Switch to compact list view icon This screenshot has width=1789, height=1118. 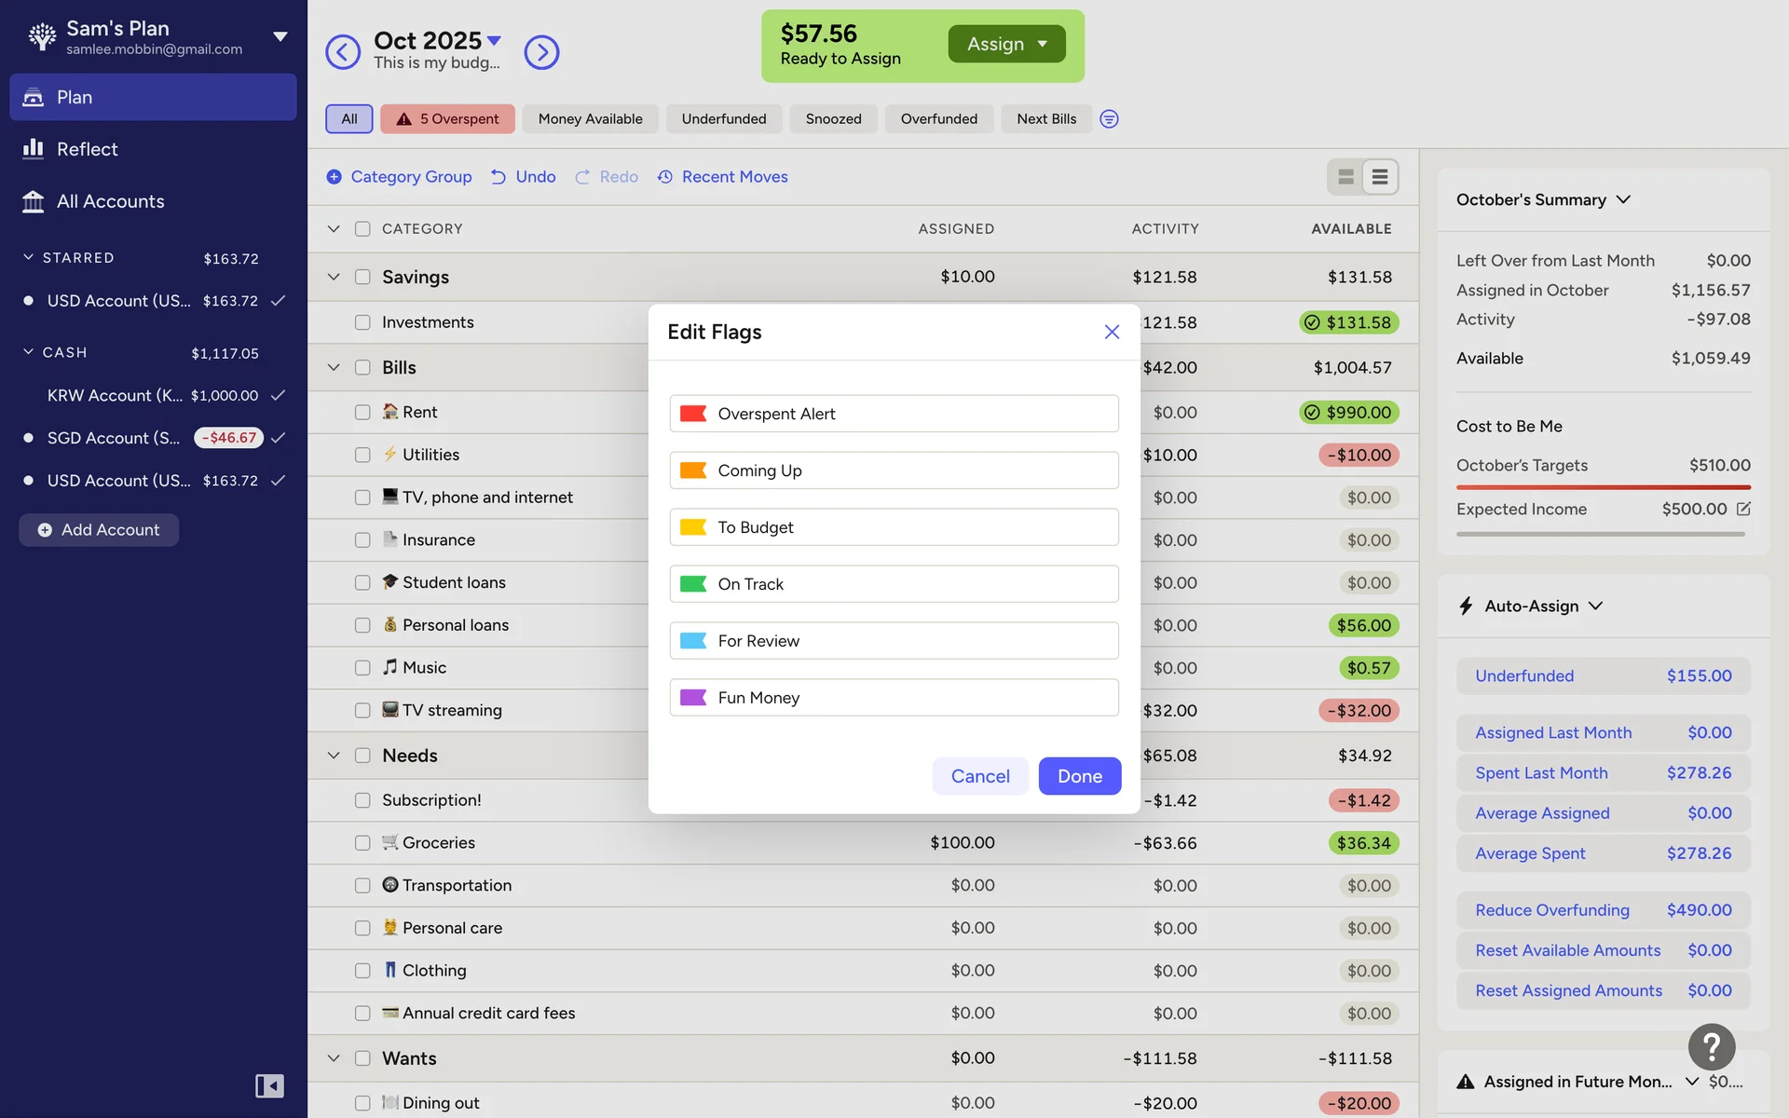(x=1380, y=177)
